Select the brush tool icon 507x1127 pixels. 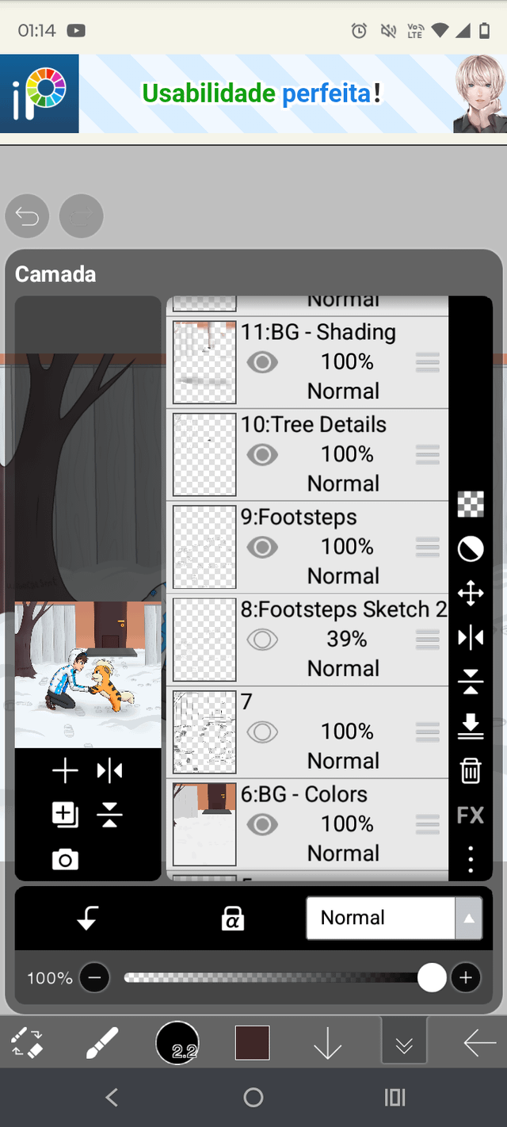click(x=101, y=1043)
